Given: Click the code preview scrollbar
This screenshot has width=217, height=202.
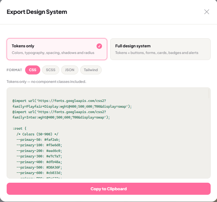Looking at the screenshot, I should [209, 93].
